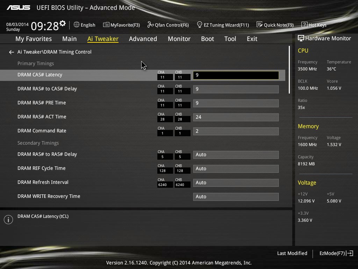Open date and time settings gear
The image size is (358, 269).
[63, 23]
